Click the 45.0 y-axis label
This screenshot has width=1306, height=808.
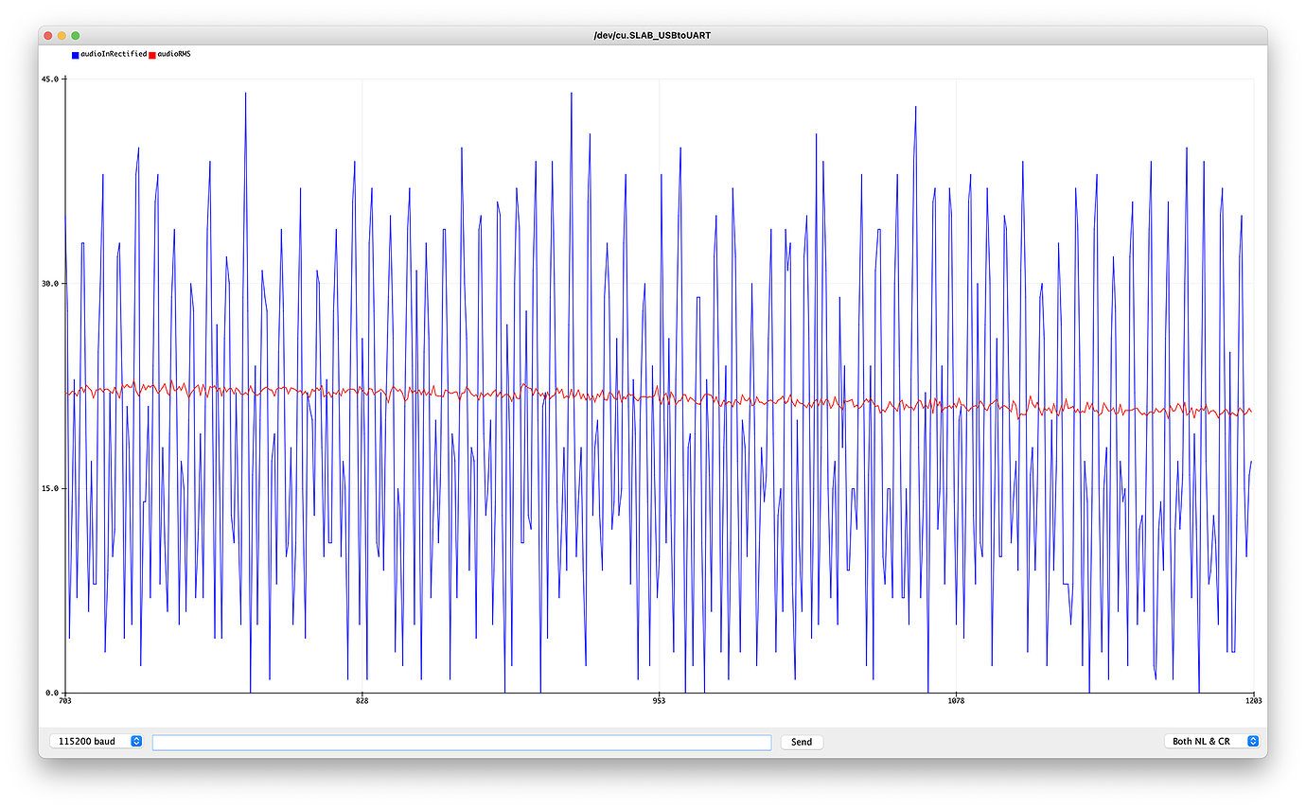[49, 79]
